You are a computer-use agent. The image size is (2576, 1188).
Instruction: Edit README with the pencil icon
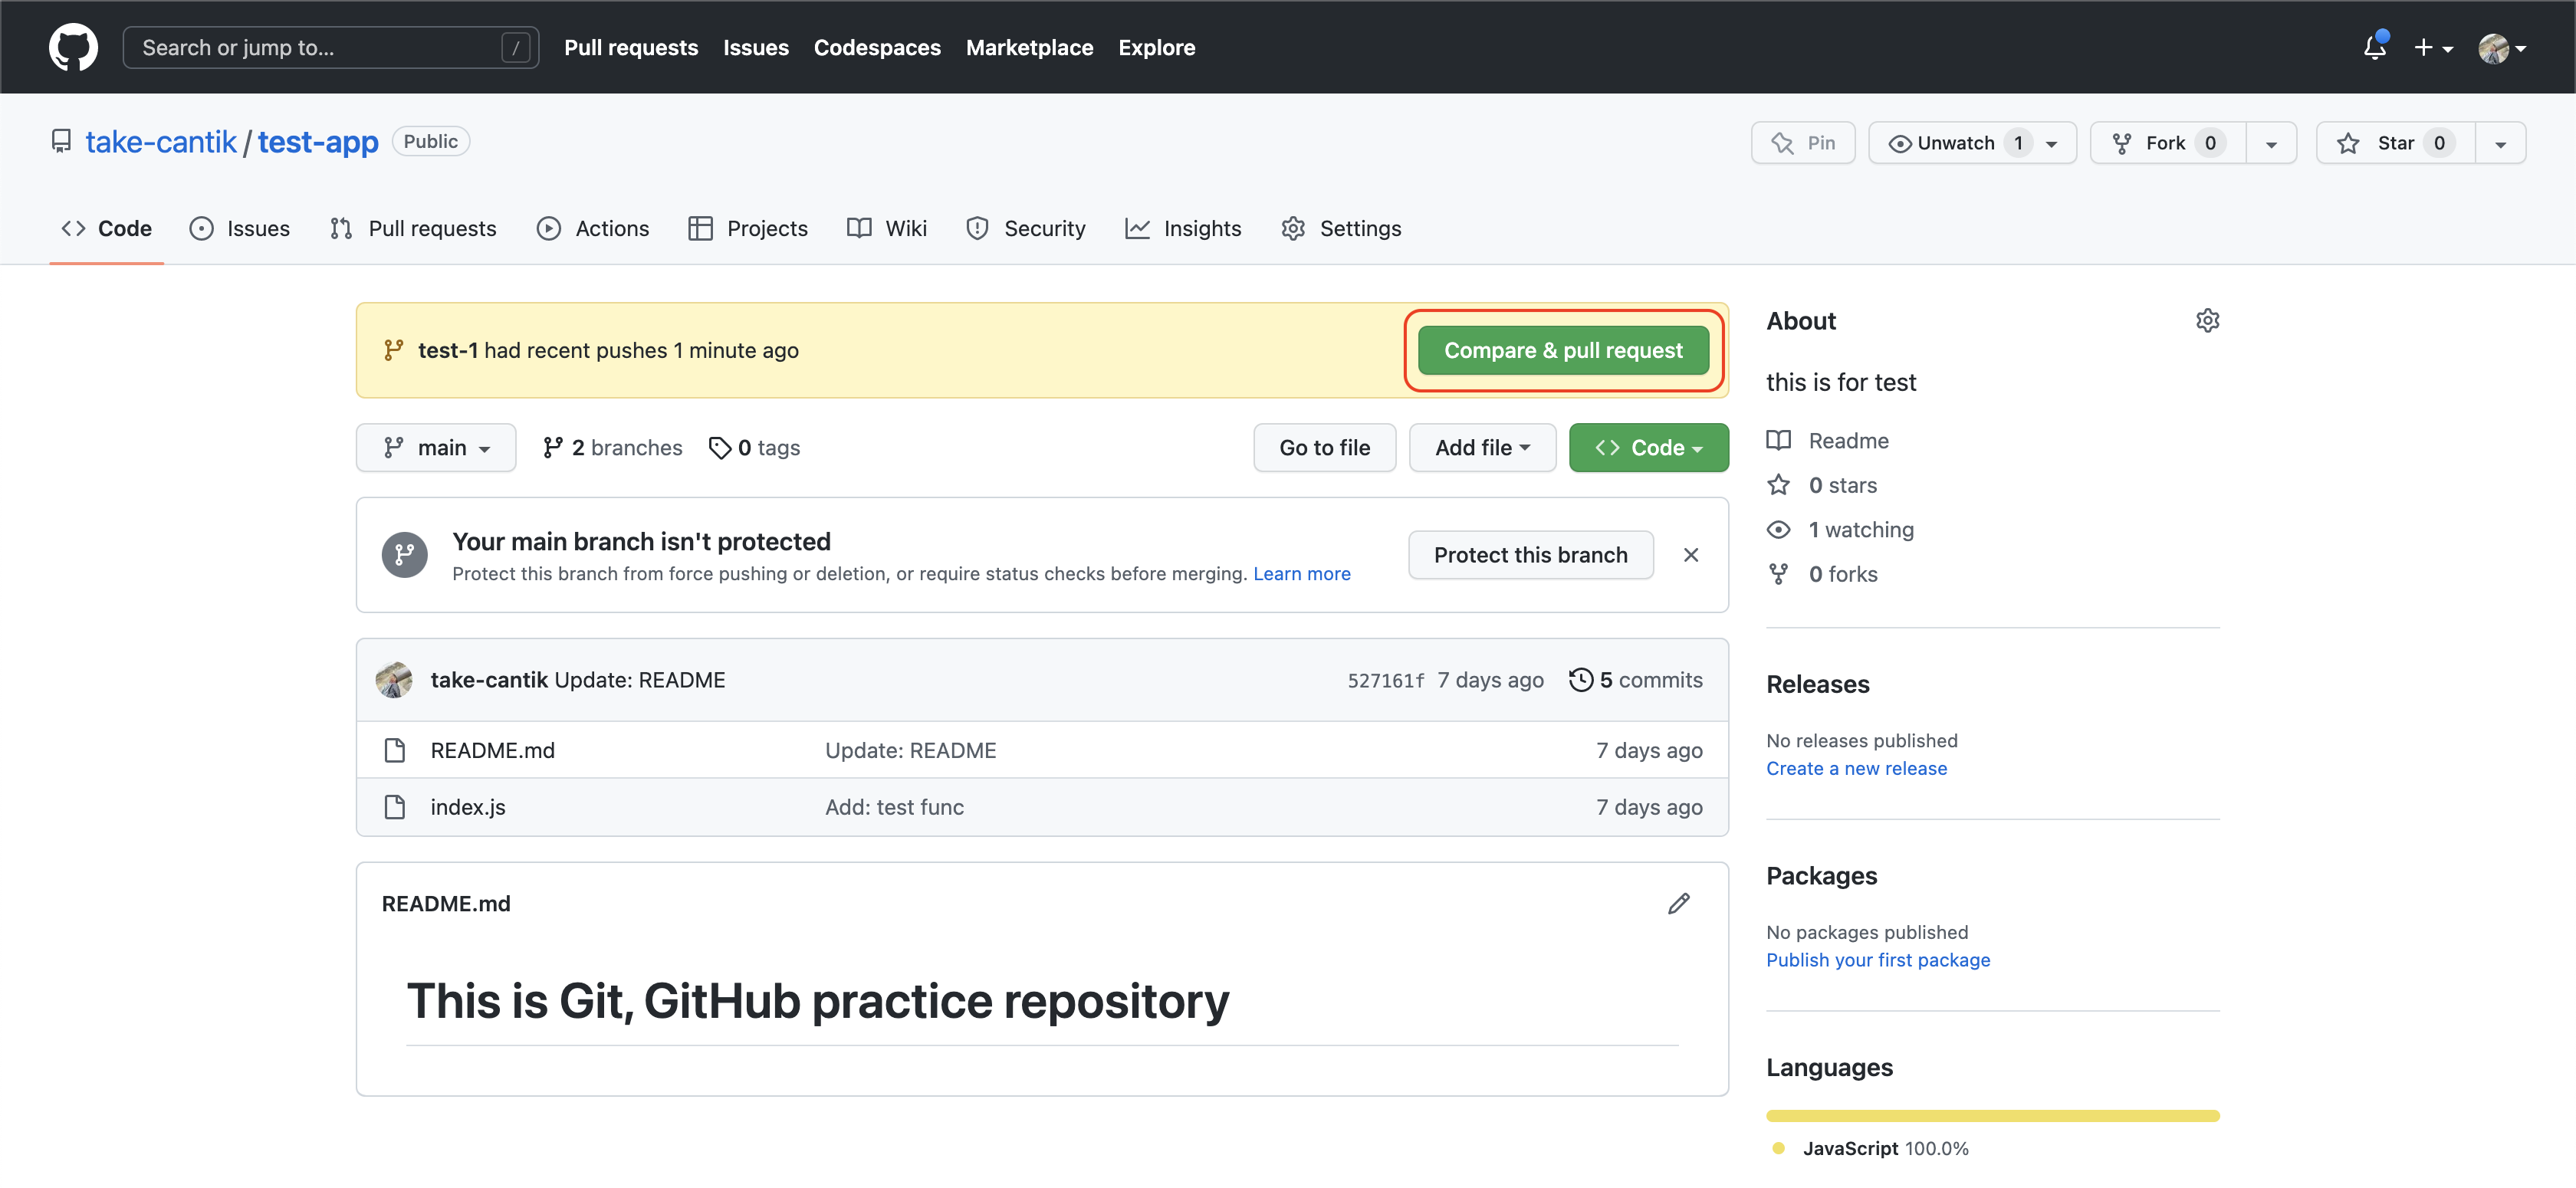click(x=1678, y=903)
